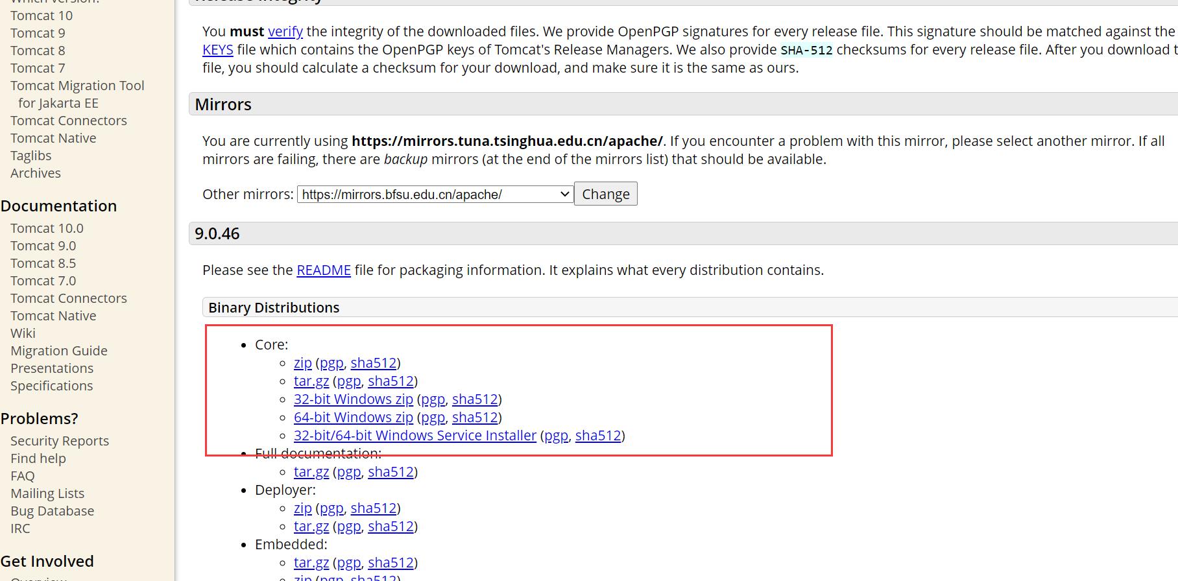Viewport: 1178px width, 581px height.
Task: Open Tomcat 10.0 documentation
Action: (x=47, y=228)
